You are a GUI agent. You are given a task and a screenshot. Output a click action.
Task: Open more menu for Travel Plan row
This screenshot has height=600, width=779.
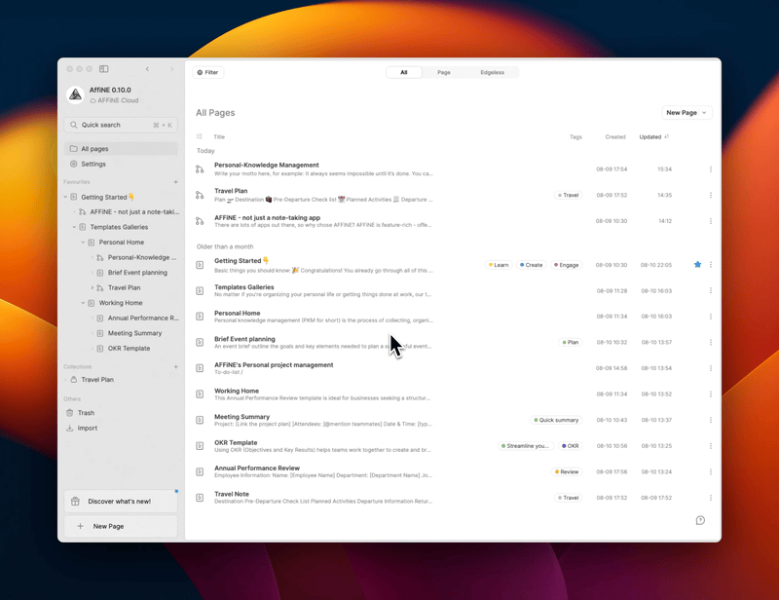click(711, 196)
